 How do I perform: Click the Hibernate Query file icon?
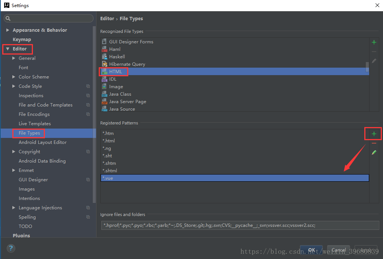104,64
